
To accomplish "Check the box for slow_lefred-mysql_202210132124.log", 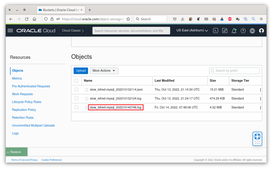I will pyautogui.click(x=76, y=99).
